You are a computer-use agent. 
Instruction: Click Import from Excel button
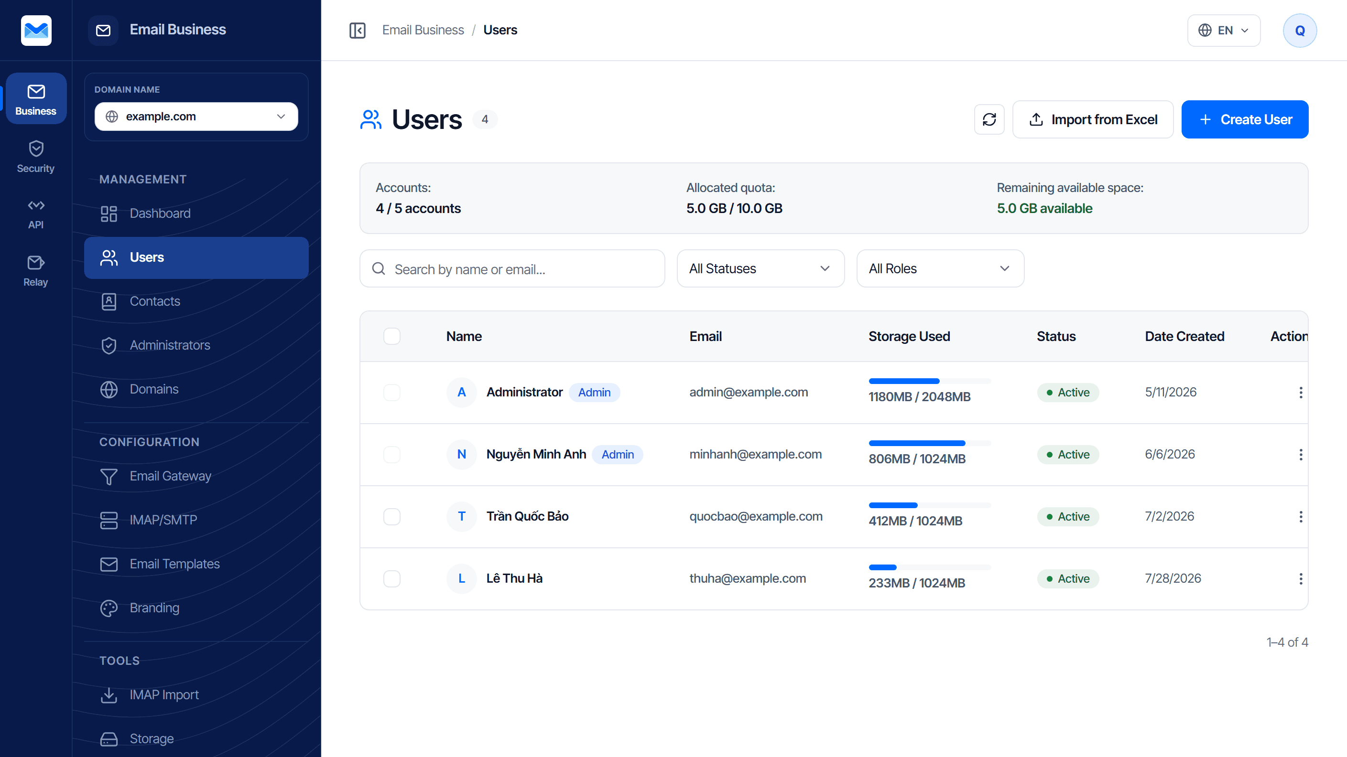tap(1092, 119)
